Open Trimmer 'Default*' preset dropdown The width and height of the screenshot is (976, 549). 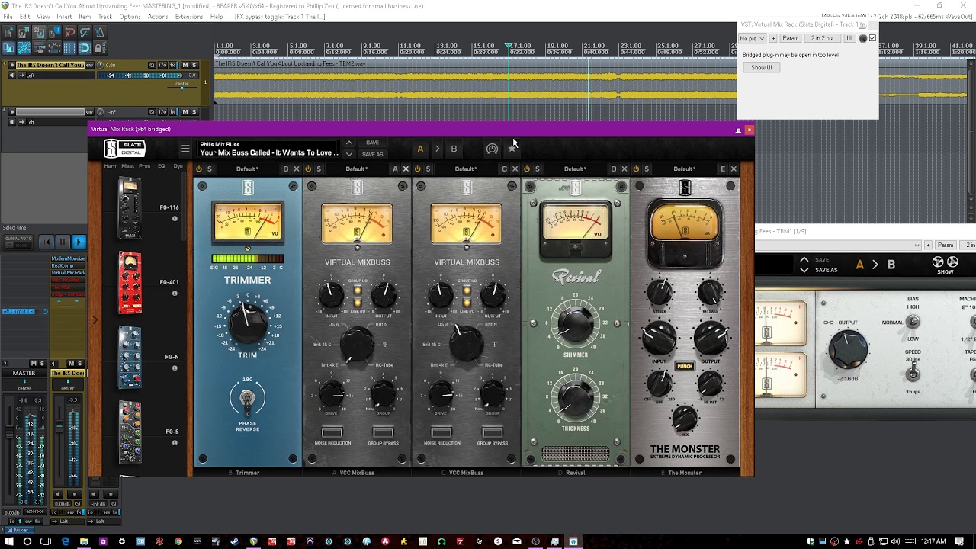coord(247,169)
